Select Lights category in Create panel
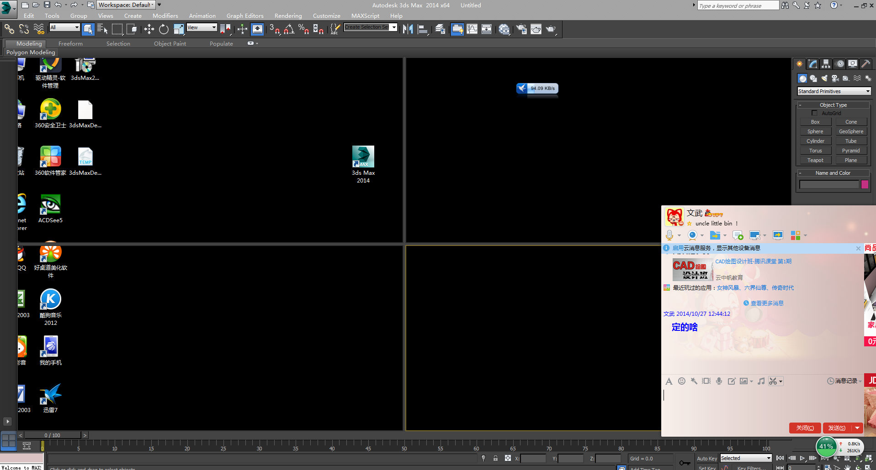This screenshot has height=470, width=876. tap(824, 78)
